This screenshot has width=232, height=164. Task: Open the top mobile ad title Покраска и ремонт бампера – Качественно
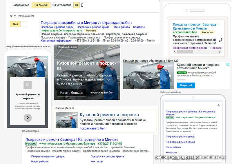pyautogui.click(x=196, y=26)
